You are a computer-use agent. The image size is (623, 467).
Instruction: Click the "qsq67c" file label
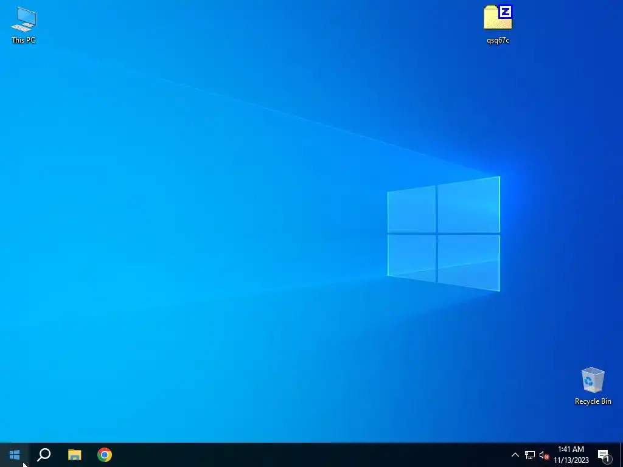pos(498,40)
